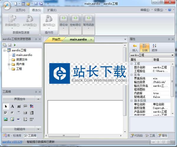
Task: Save the file using the floppy icon
Action: [36, 4]
